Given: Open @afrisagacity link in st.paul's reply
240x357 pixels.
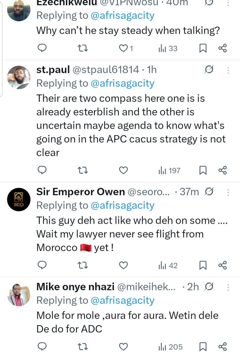Looking at the screenshot, I should (x=122, y=83).
